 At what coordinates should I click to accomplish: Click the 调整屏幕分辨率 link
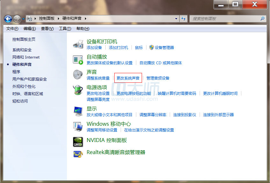click(153, 115)
